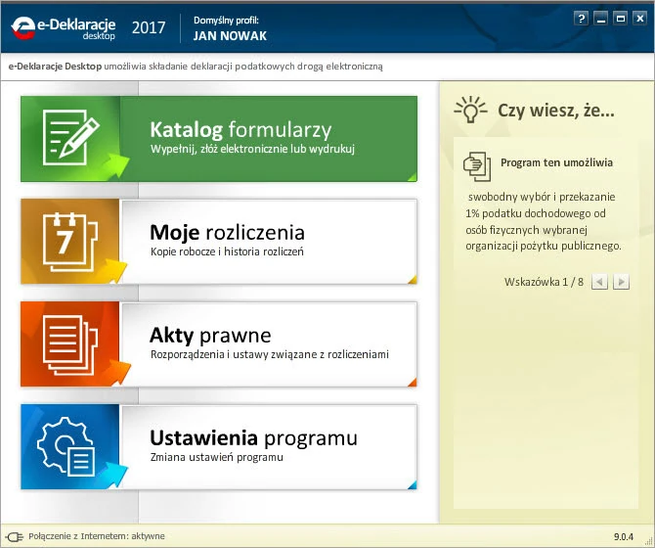Maximize the e-Deklaracje window

[x=621, y=19]
